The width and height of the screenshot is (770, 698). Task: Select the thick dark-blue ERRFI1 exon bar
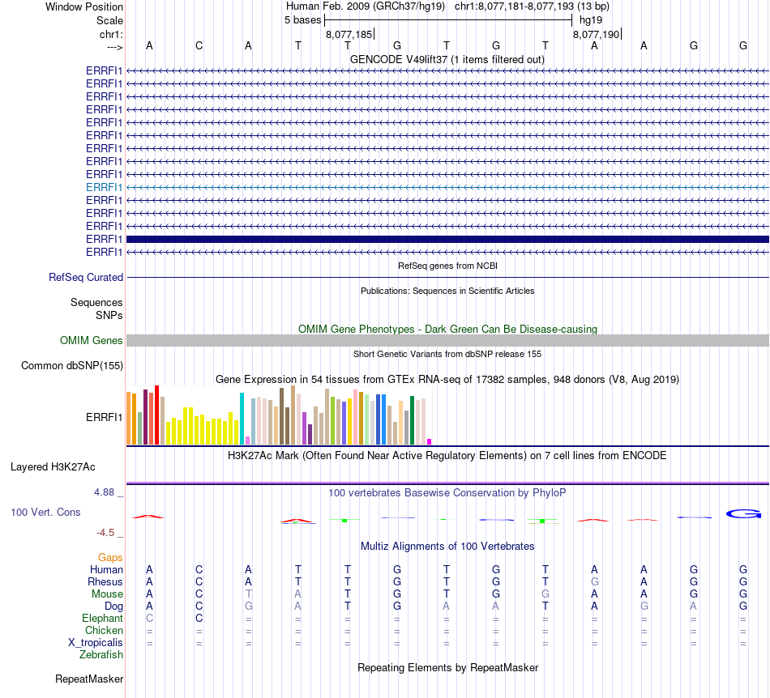point(447,240)
